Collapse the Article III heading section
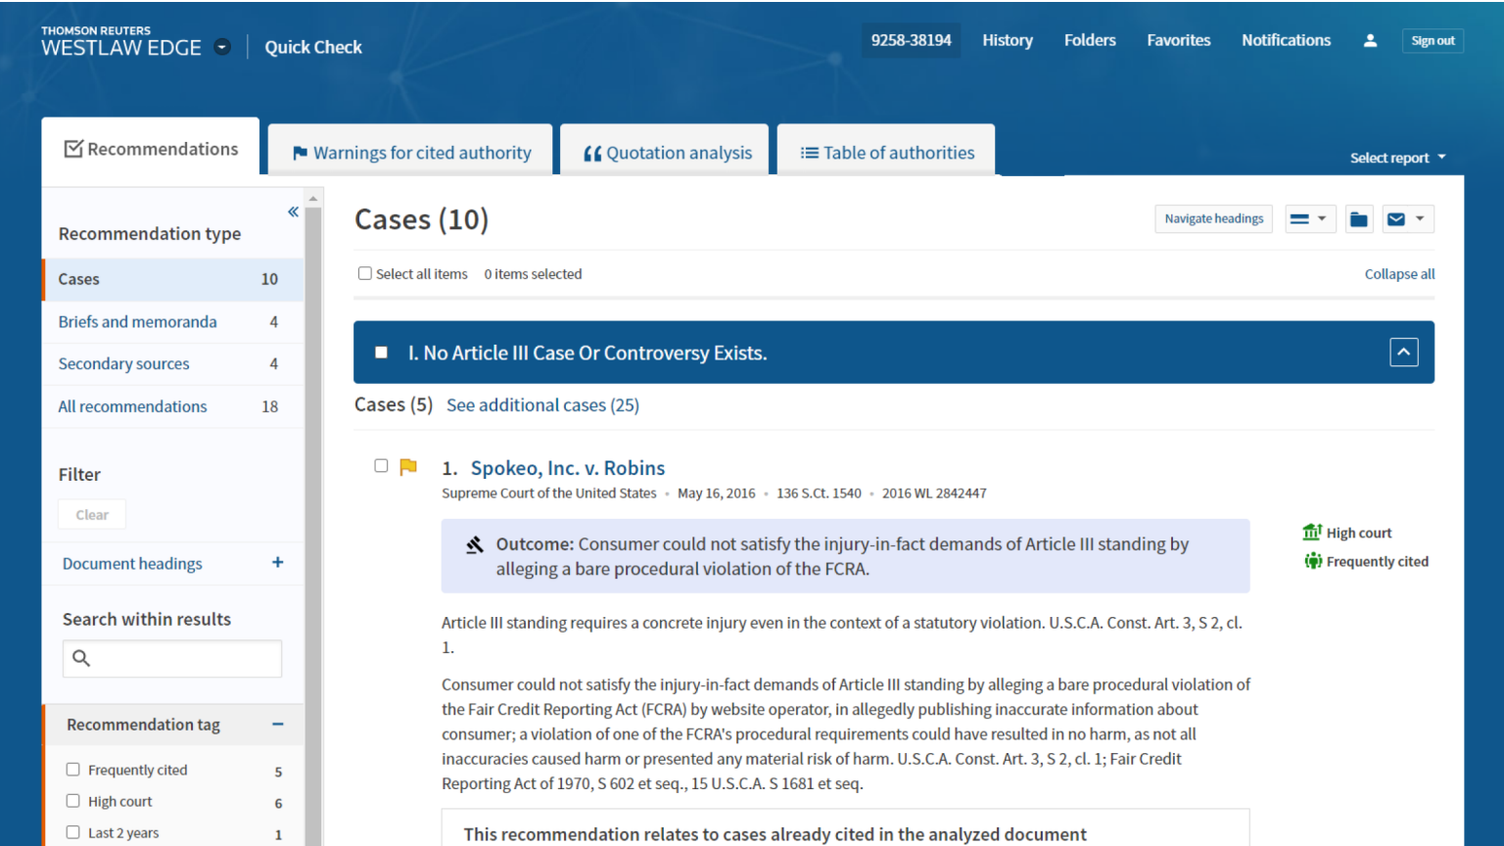 pos(1403,352)
